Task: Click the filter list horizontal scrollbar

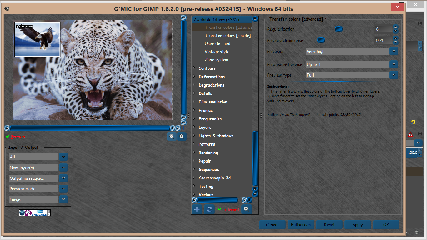Action: [x=217, y=200]
